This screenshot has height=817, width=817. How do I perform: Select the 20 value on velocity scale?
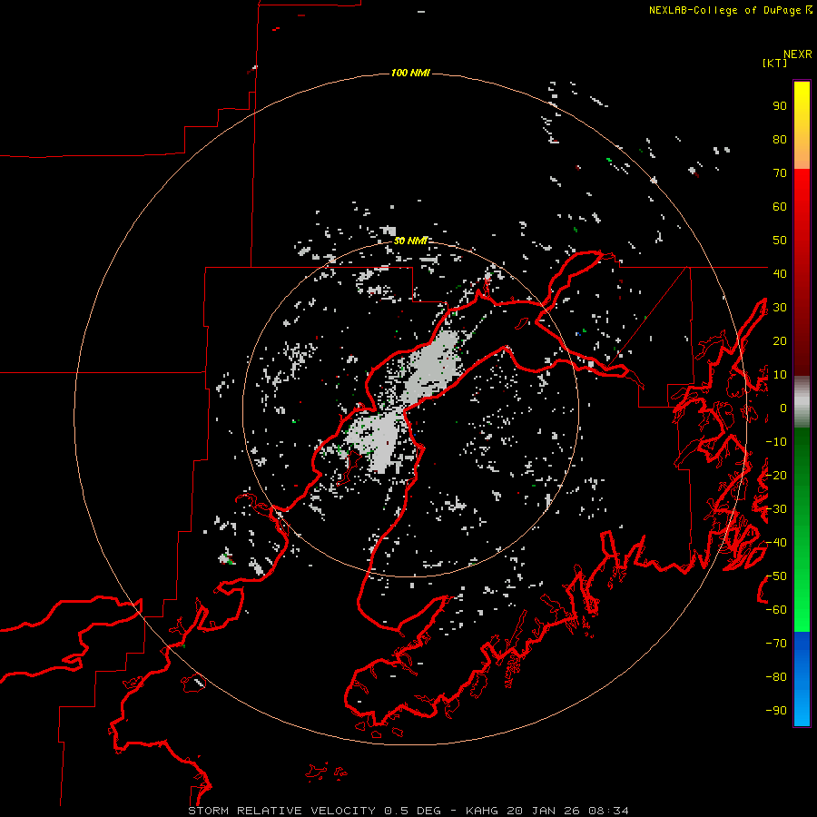780,341
